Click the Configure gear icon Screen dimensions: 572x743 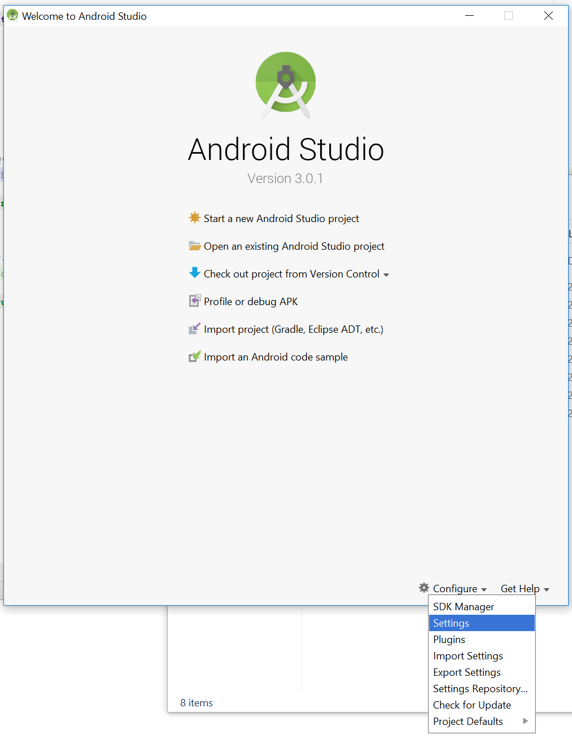click(424, 588)
